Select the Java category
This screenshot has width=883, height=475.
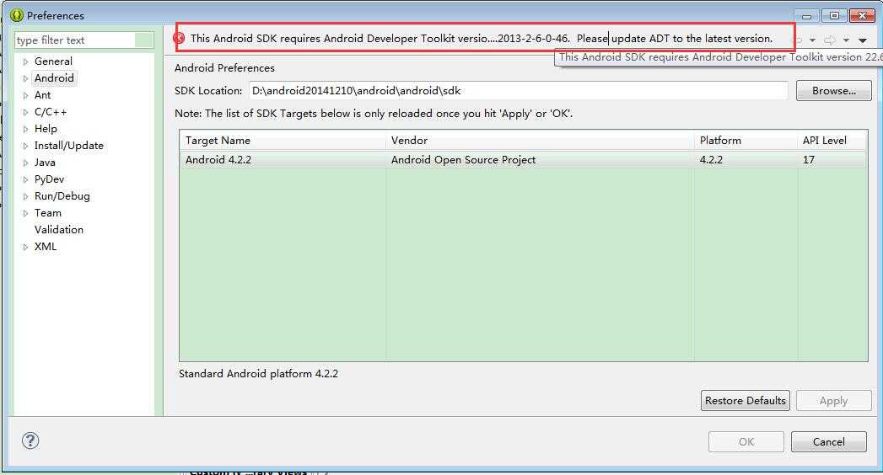45,163
